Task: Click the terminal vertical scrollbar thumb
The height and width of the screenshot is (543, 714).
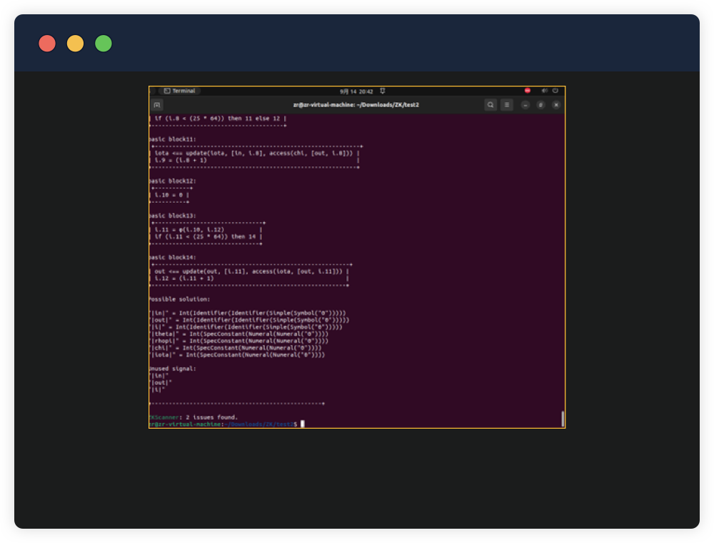Action: (x=563, y=419)
